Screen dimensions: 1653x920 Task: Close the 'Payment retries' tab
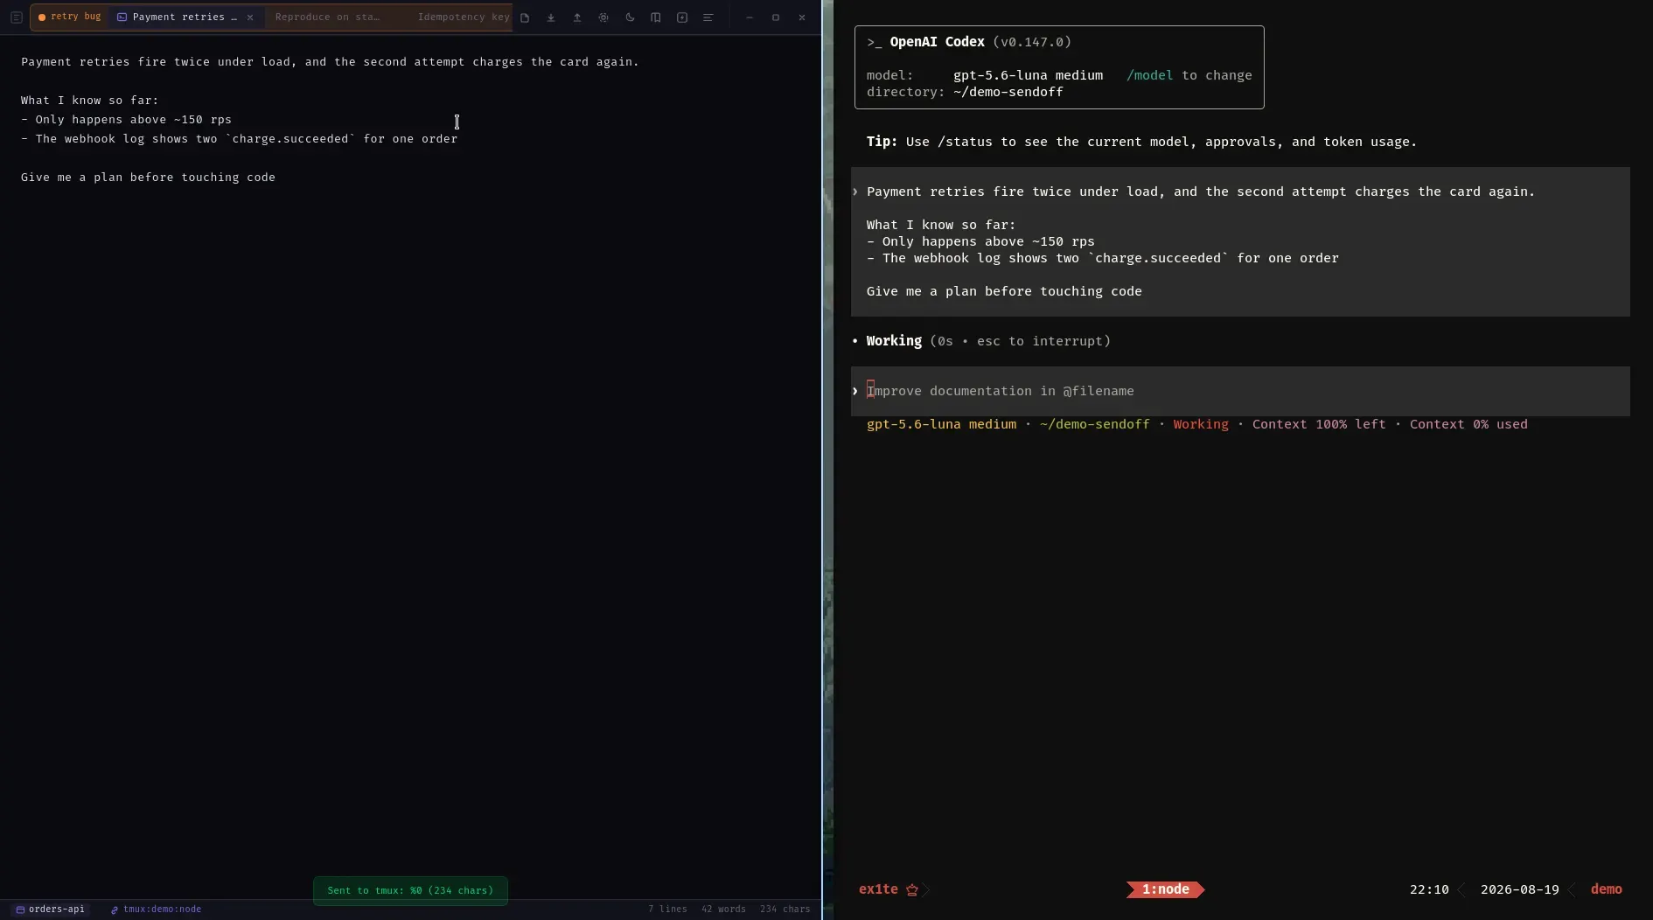[250, 17]
